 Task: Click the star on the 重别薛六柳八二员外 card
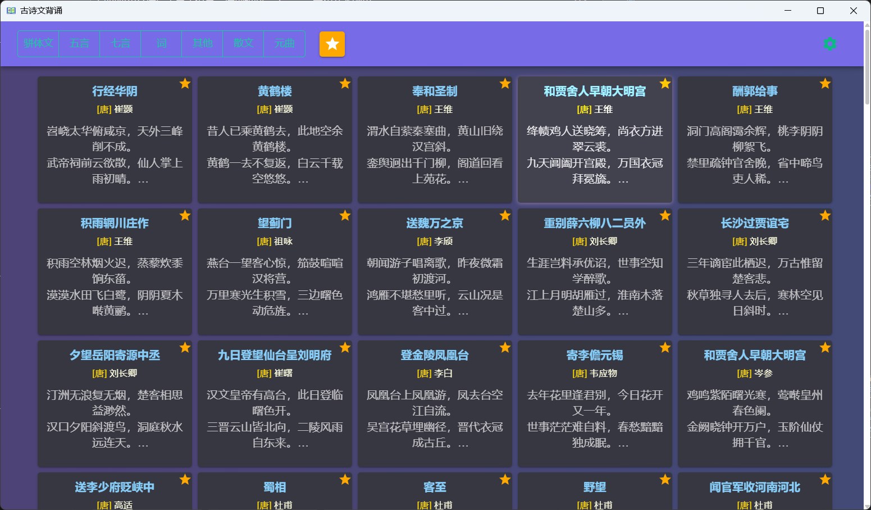(665, 216)
